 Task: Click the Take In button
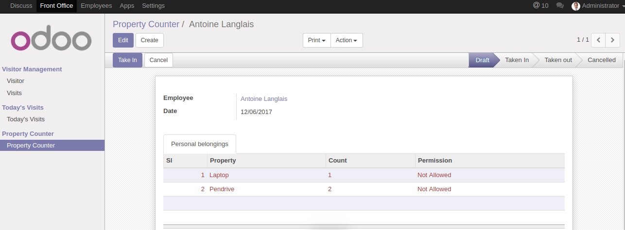tap(127, 60)
